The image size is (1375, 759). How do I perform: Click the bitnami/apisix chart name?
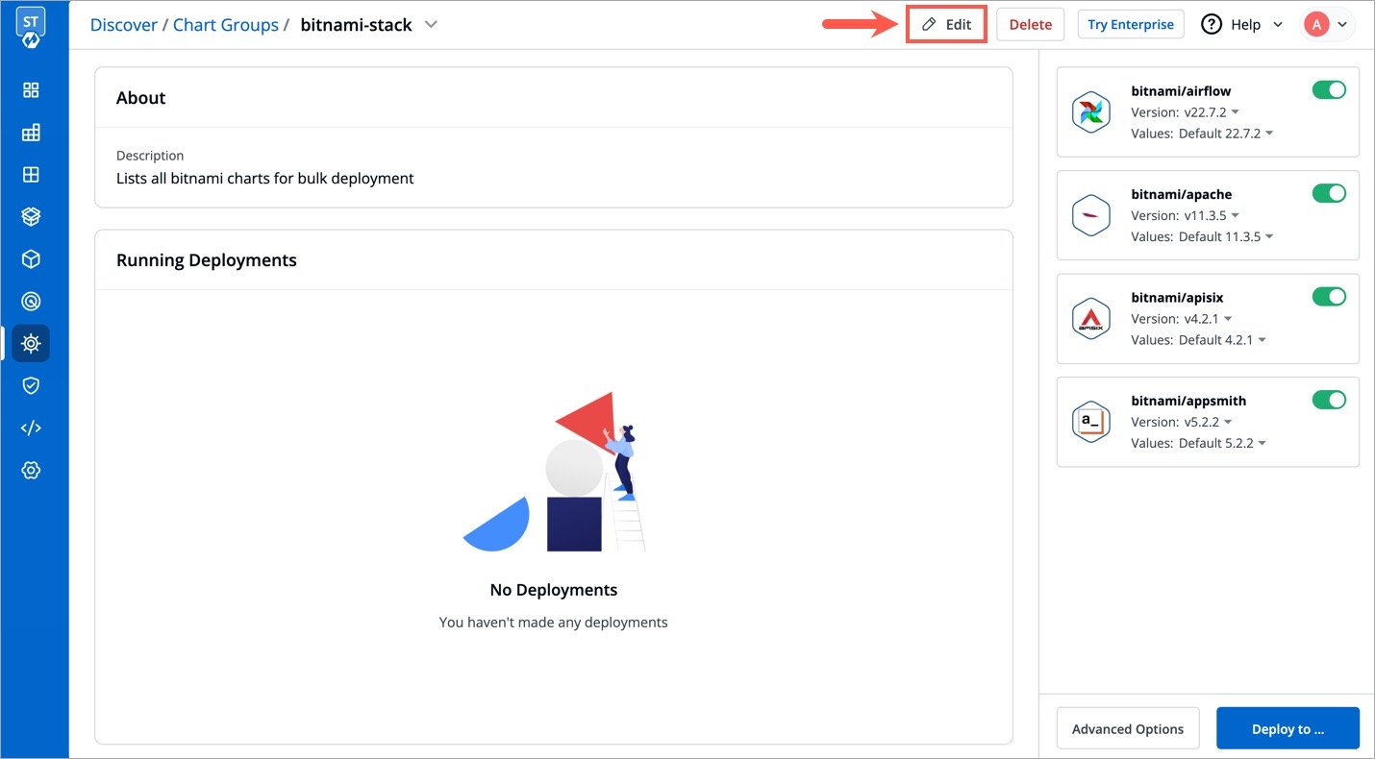(x=1177, y=298)
